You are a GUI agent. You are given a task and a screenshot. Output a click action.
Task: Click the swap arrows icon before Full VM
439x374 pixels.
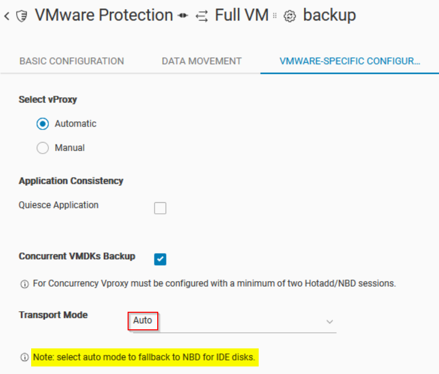tap(201, 16)
